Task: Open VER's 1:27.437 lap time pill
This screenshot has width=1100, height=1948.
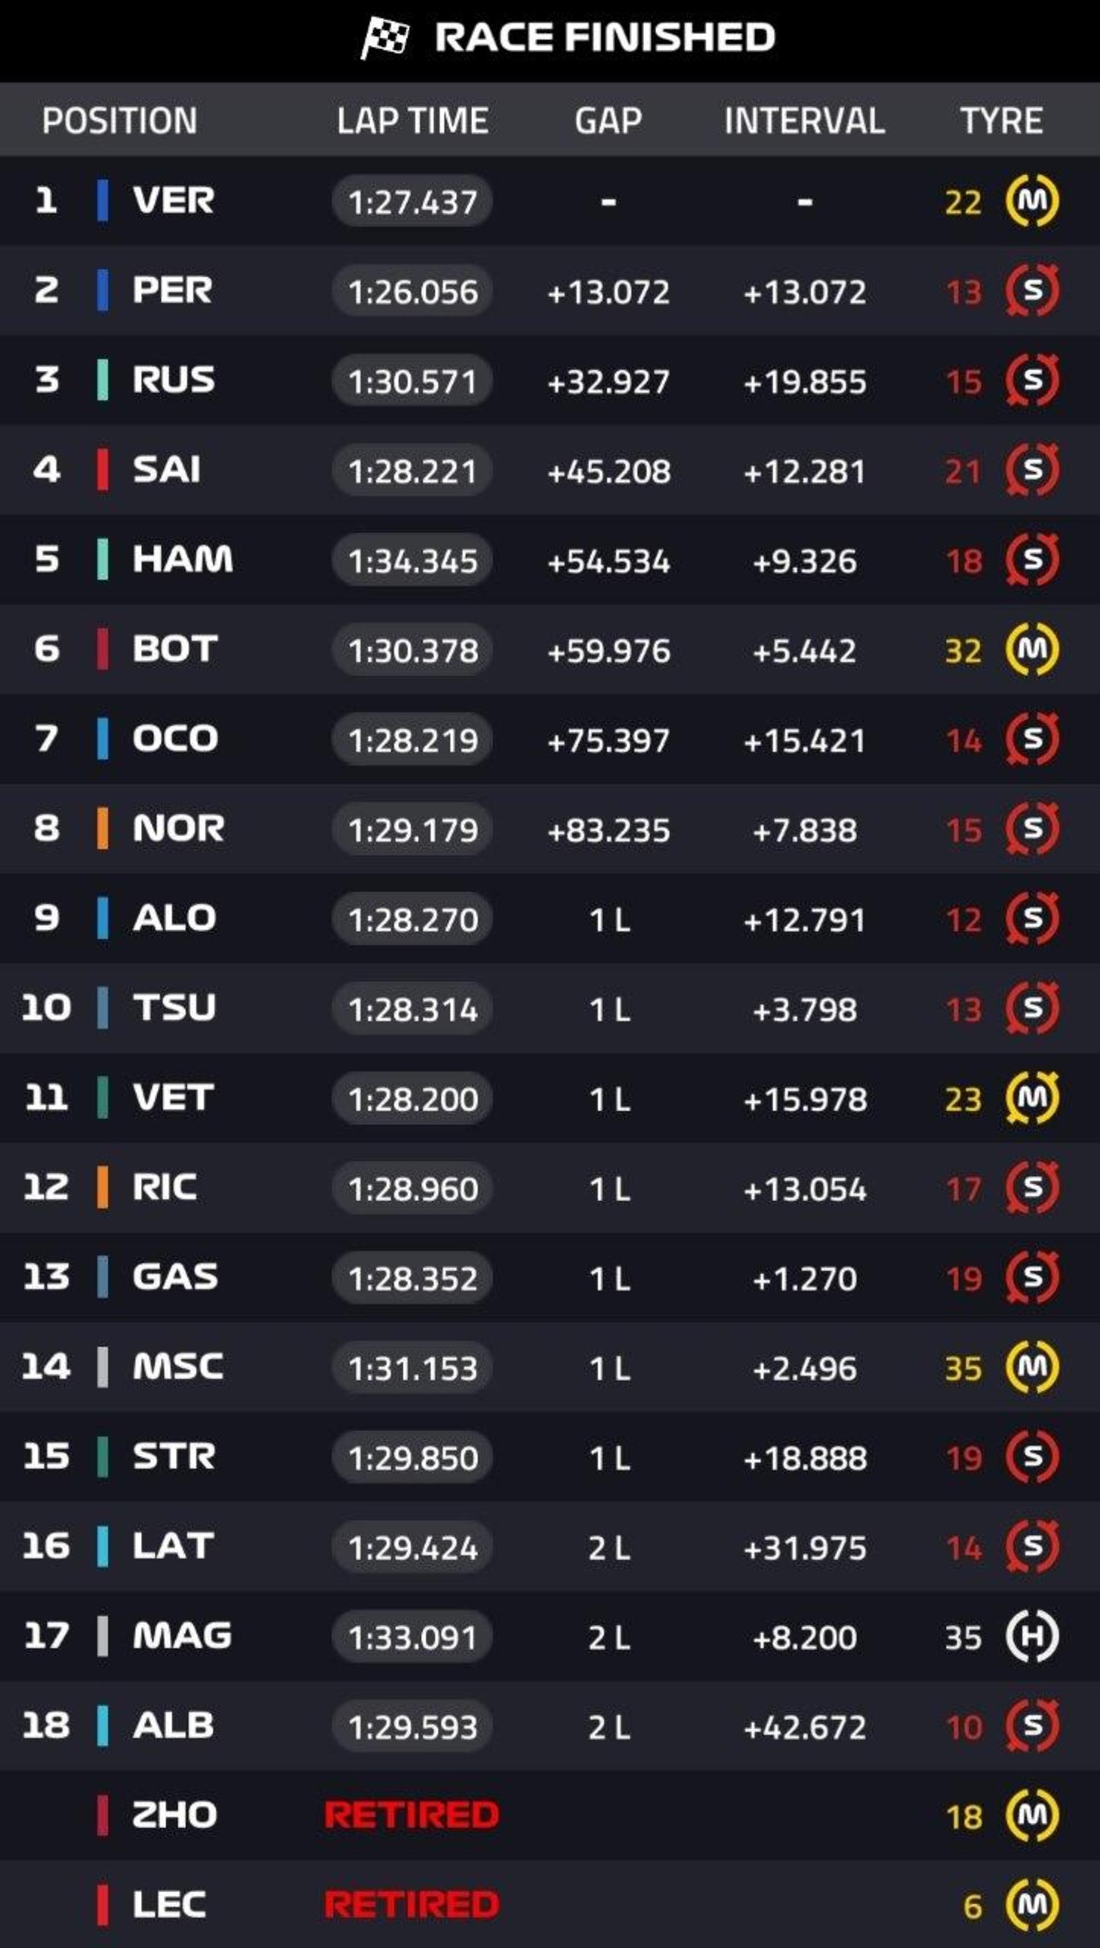Action: (412, 201)
